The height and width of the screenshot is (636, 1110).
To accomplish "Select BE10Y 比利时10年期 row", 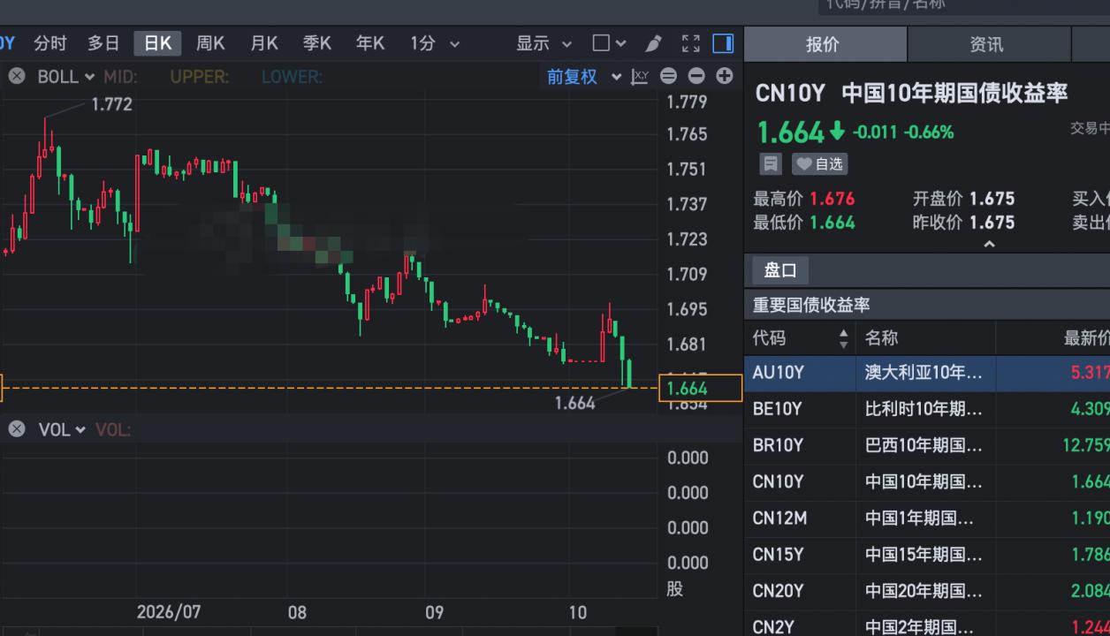I will pos(927,409).
